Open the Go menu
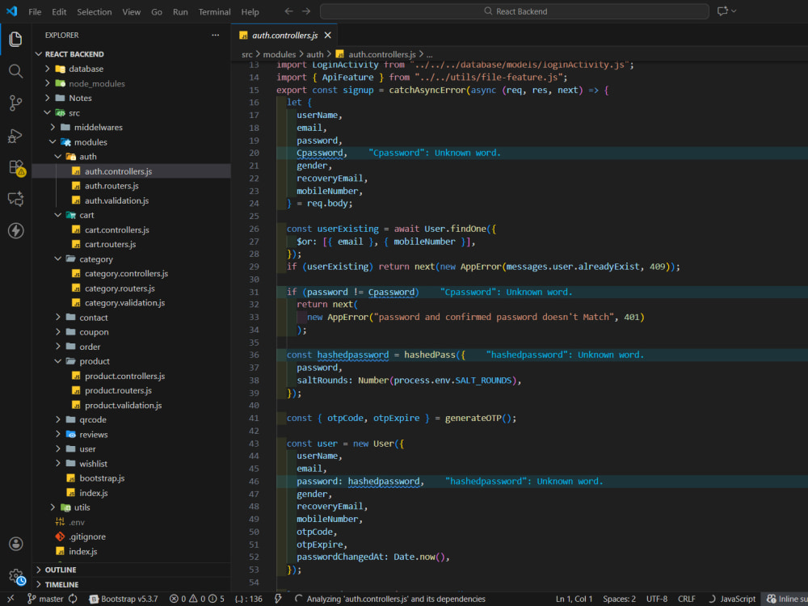The width and height of the screenshot is (808, 606). tap(157, 12)
